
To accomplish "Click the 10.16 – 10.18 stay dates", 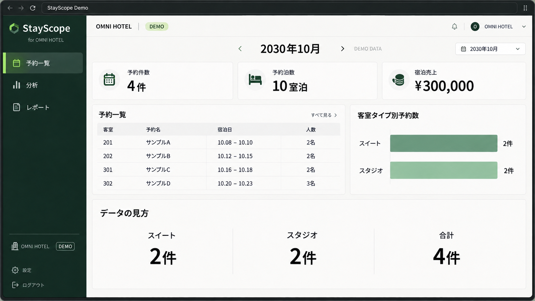I will 235,170.
